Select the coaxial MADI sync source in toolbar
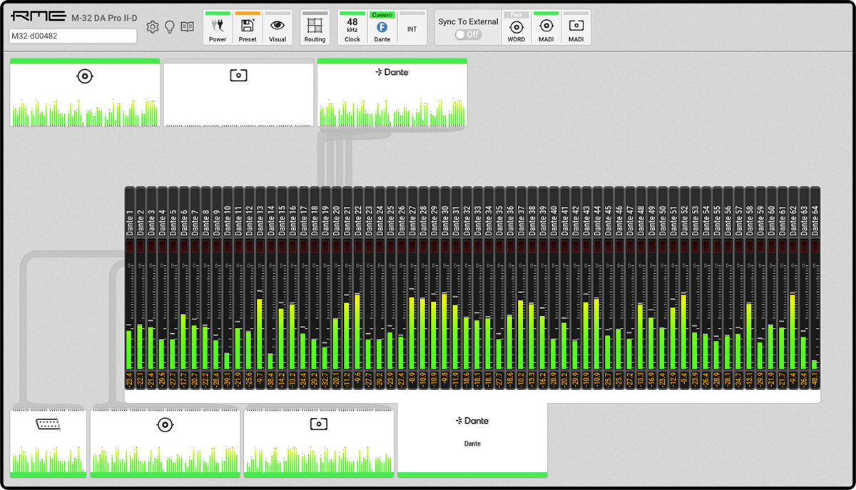 [x=546, y=28]
